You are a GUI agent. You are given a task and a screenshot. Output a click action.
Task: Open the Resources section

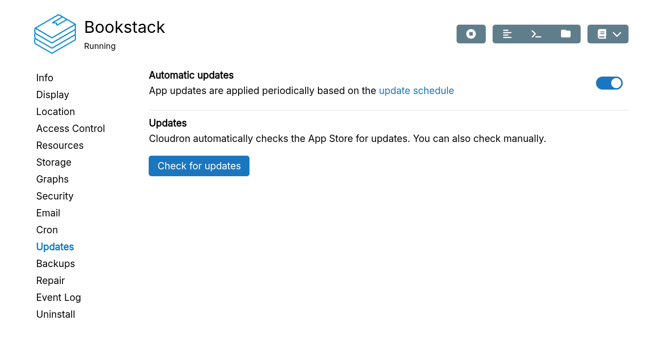coord(60,145)
